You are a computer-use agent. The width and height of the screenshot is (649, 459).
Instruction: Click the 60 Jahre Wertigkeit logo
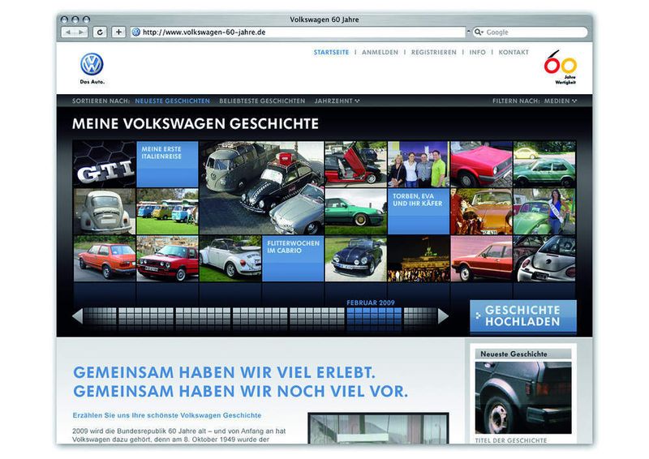[x=561, y=67]
